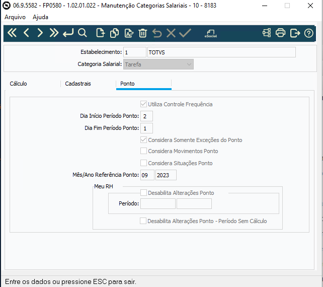The width and height of the screenshot is (323, 287).
Task: Select the Ponto tab
Action: [x=127, y=84]
